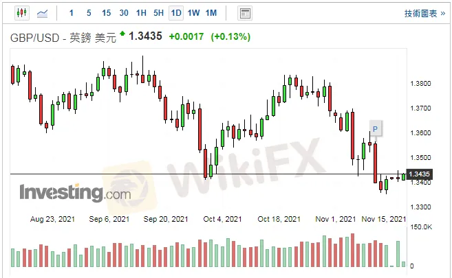
Task: Select the 5 minute timeframe
Action: [89, 13]
